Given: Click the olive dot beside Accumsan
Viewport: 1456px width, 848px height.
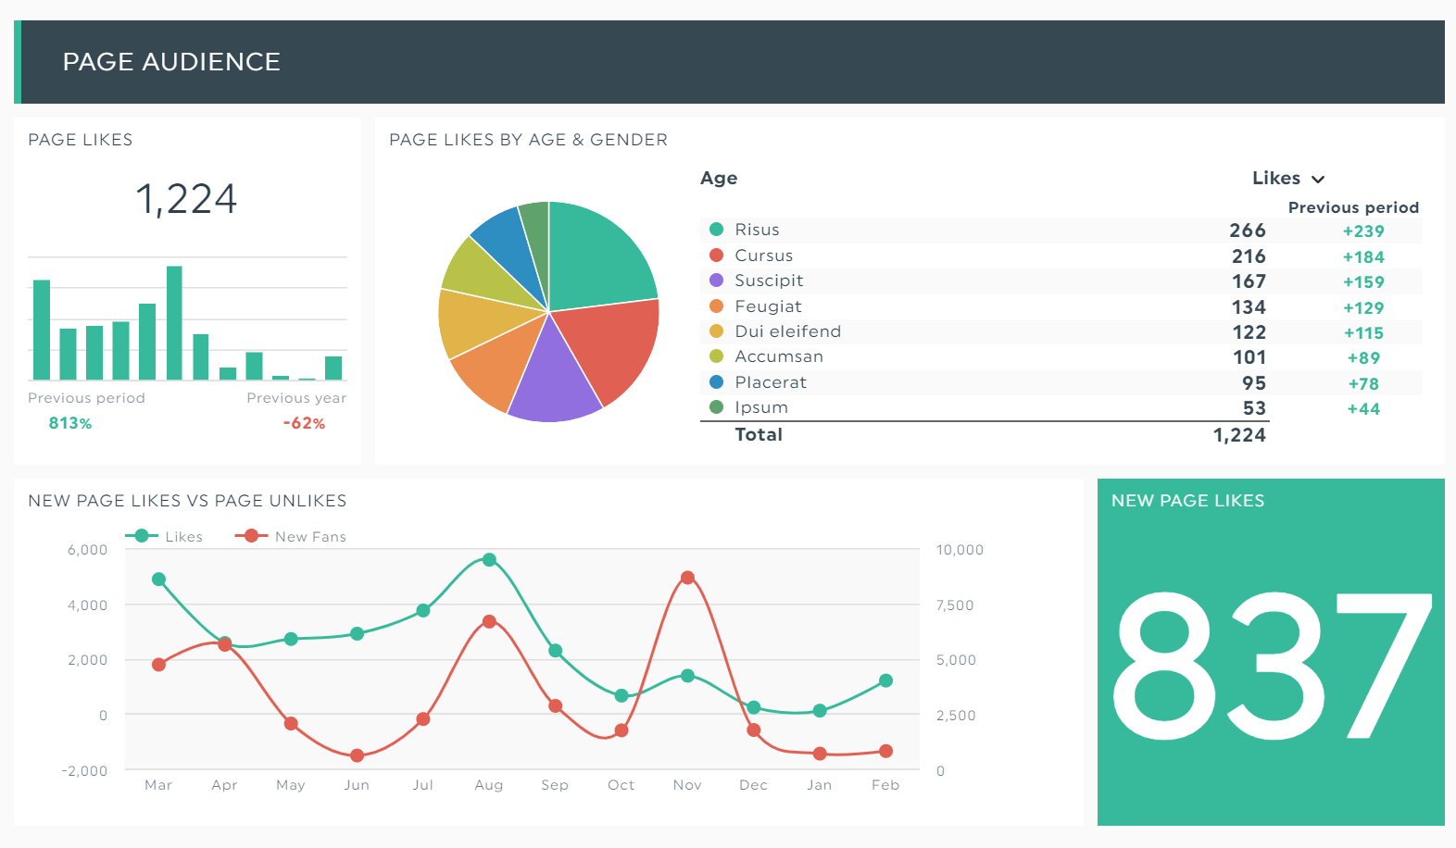Looking at the screenshot, I should [x=716, y=356].
